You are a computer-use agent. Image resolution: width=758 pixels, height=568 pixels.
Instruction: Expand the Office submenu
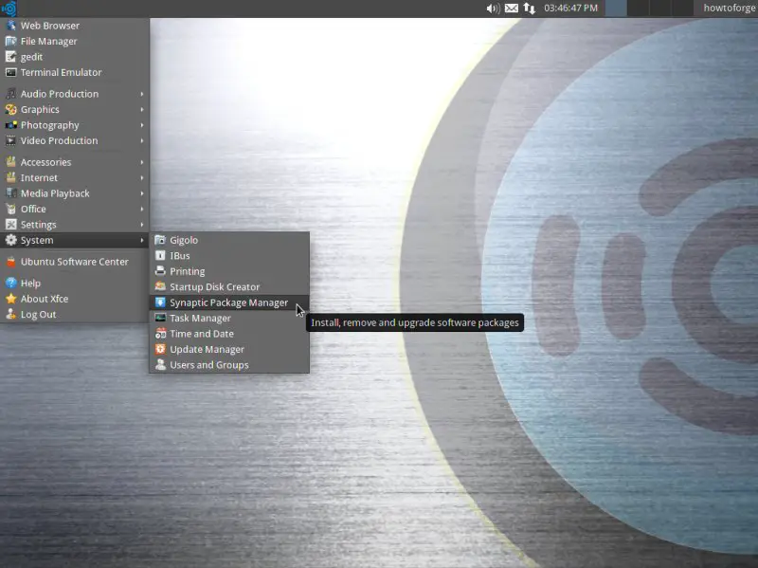tap(75, 209)
